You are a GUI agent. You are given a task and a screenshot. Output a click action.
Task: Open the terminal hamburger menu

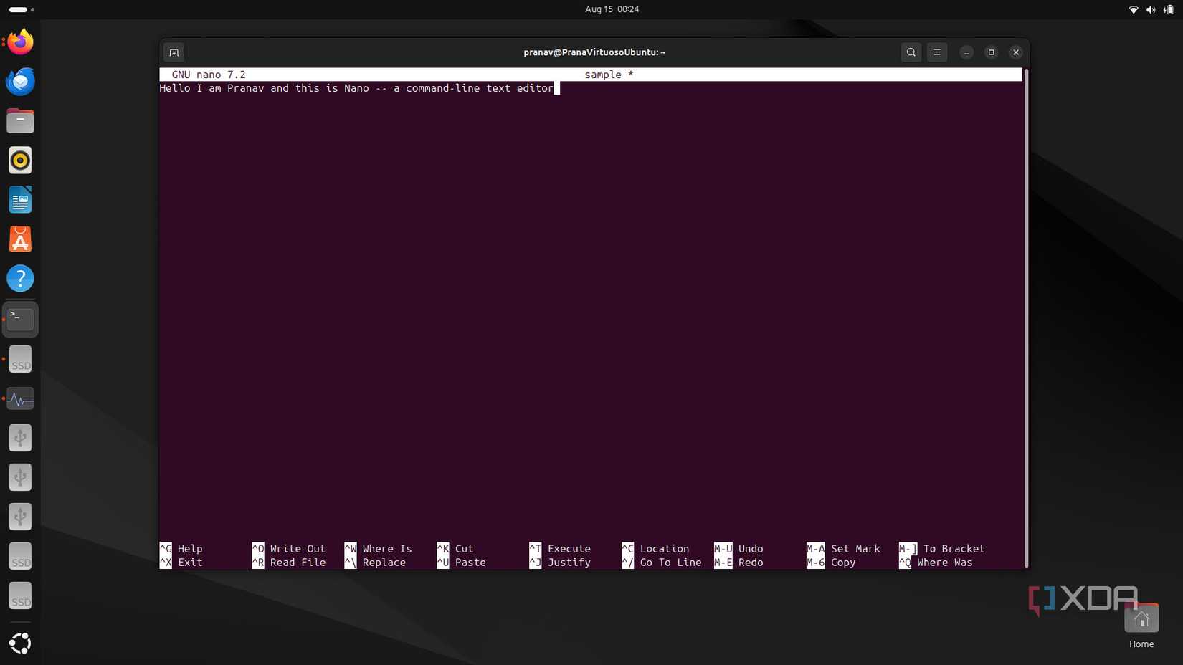936,52
